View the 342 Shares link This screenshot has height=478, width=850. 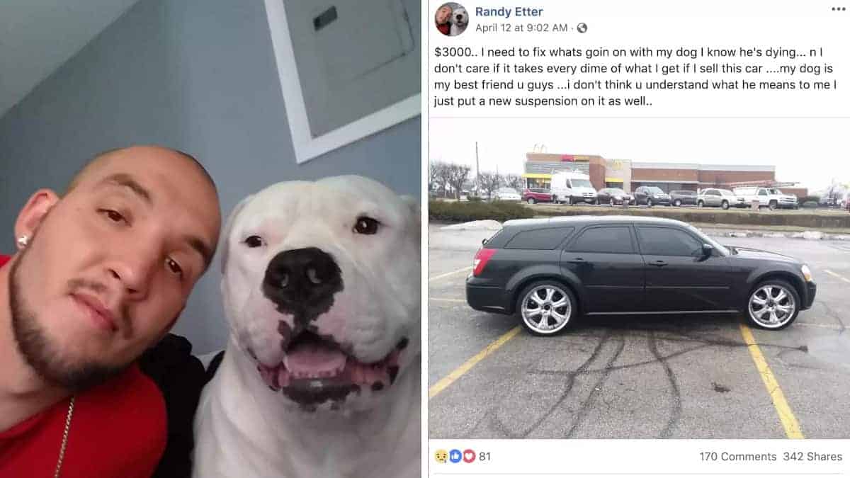[x=812, y=457]
